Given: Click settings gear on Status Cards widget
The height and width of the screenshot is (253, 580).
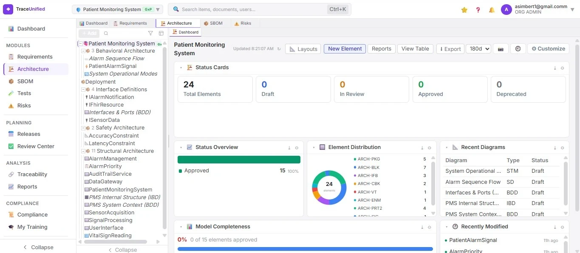Looking at the screenshot, I should pos(562,68).
